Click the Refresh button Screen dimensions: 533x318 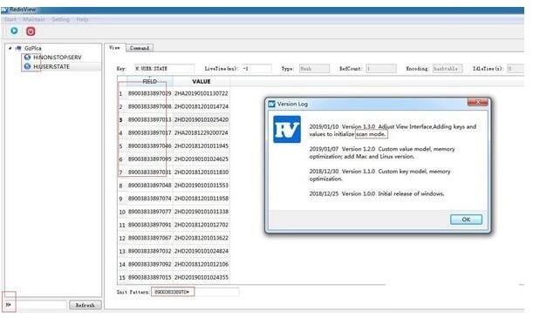coord(85,305)
